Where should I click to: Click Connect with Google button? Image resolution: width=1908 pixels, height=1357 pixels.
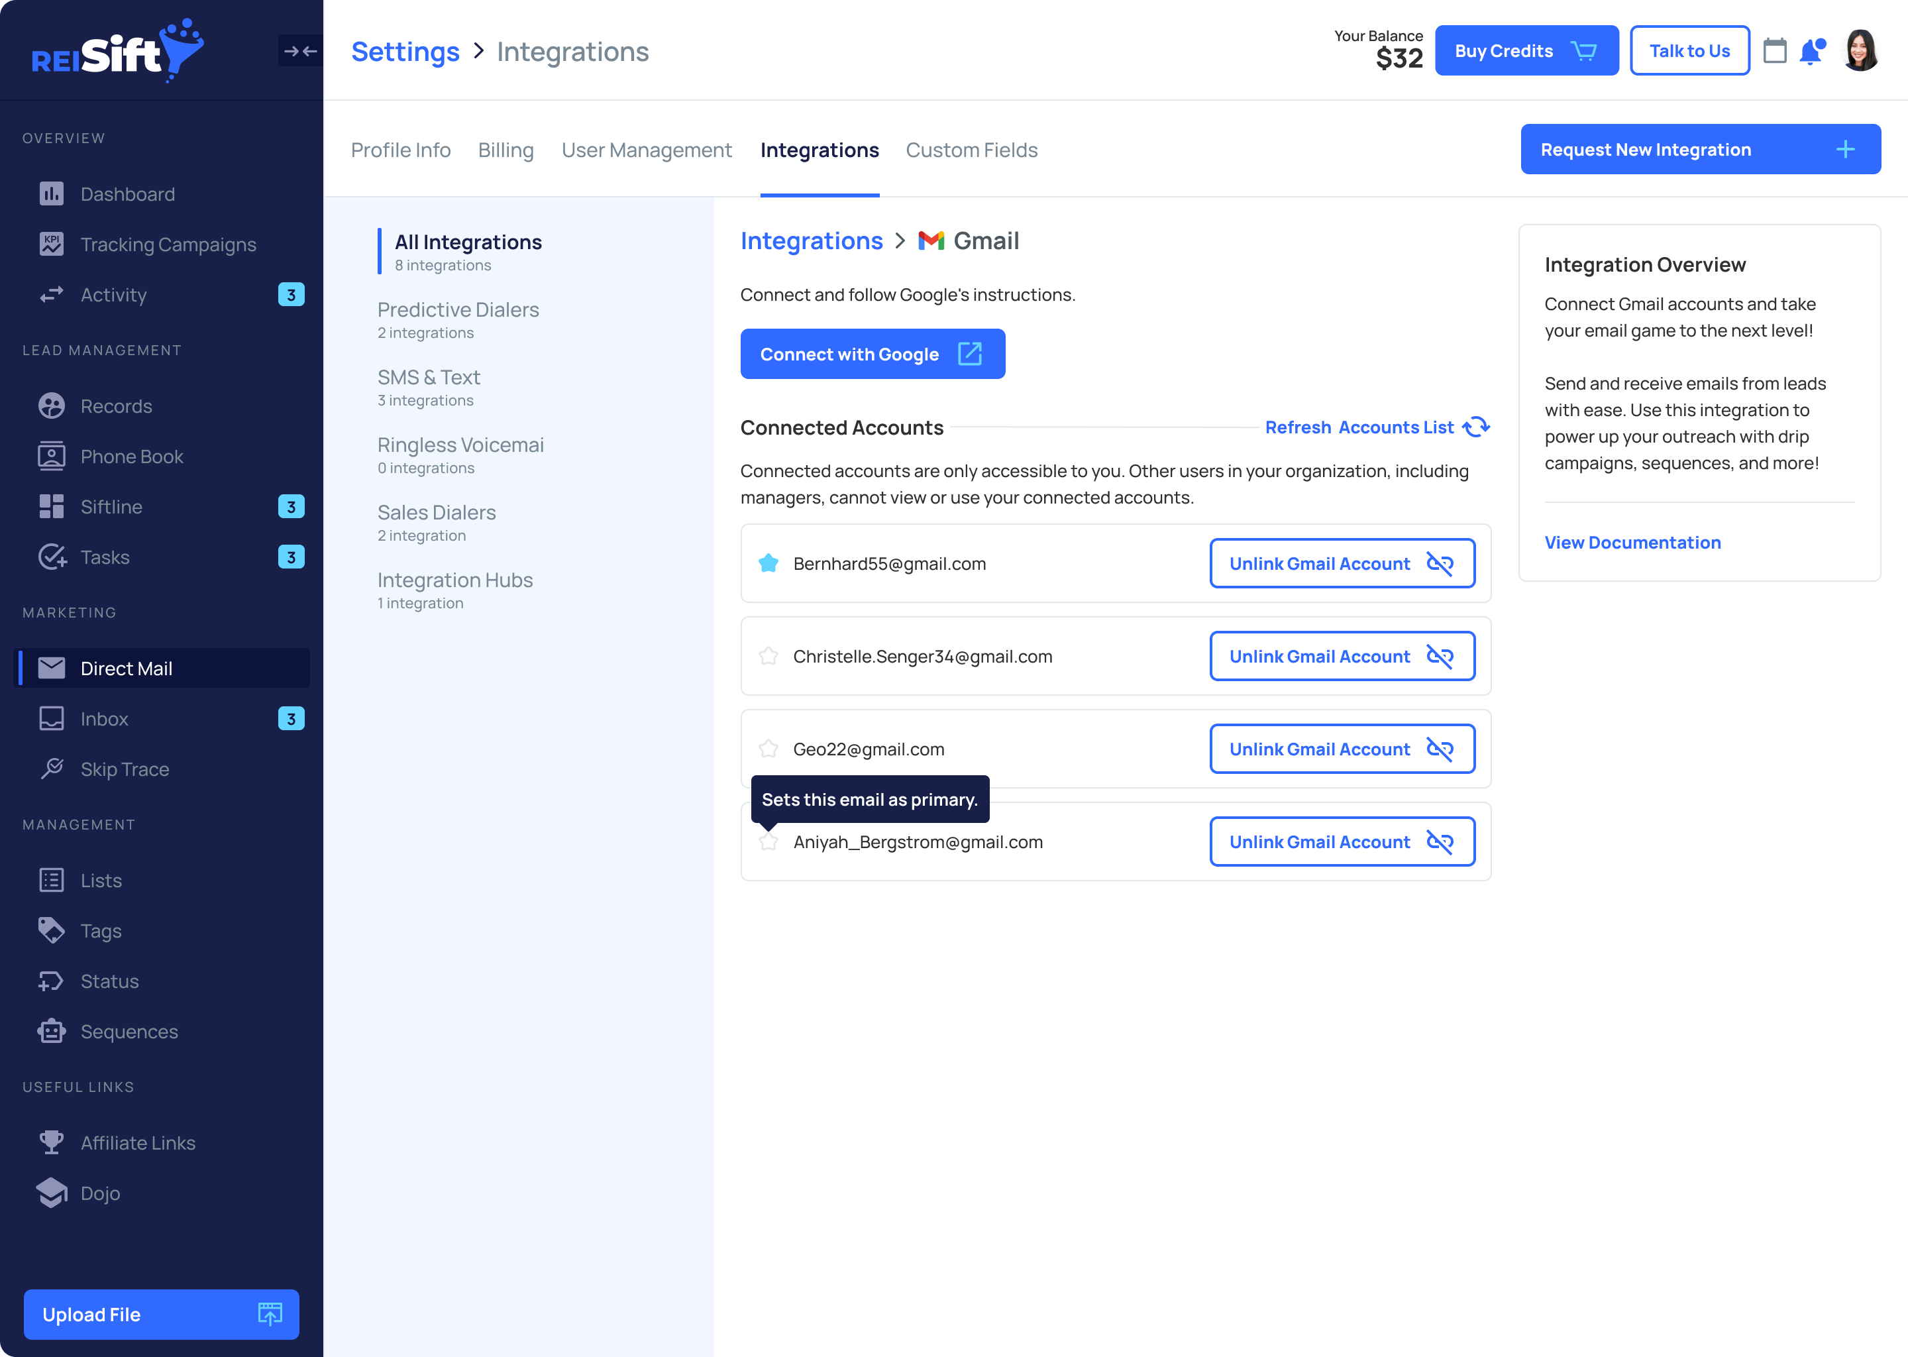[x=872, y=354]
